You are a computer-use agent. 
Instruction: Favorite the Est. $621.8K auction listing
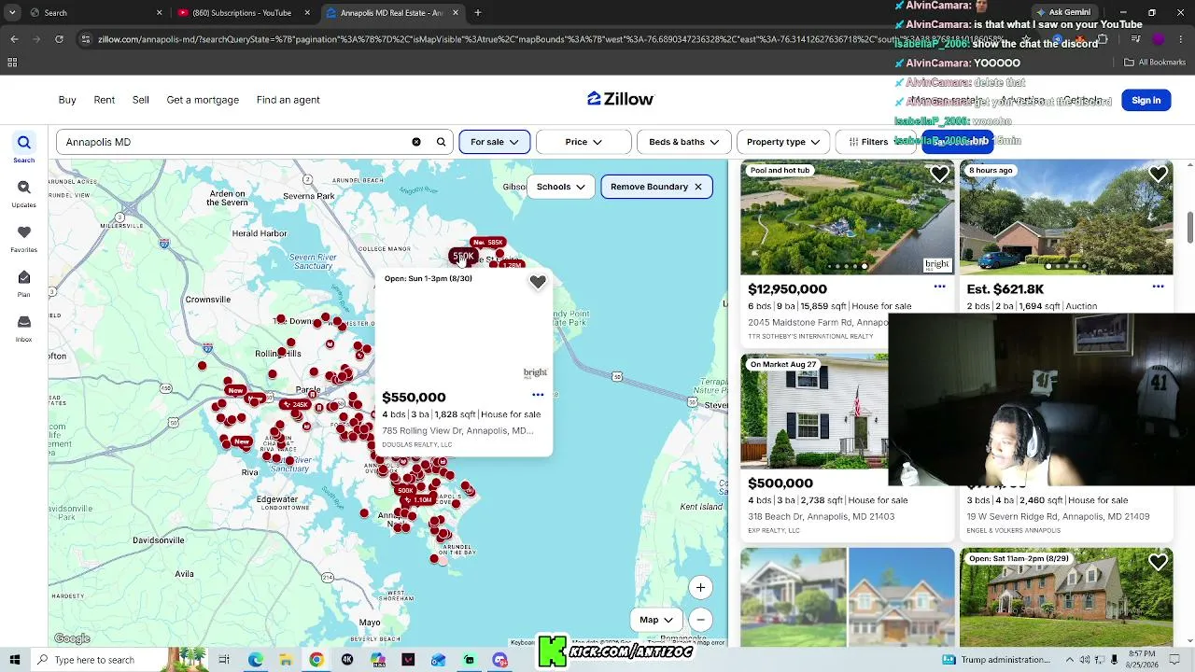1158,174
